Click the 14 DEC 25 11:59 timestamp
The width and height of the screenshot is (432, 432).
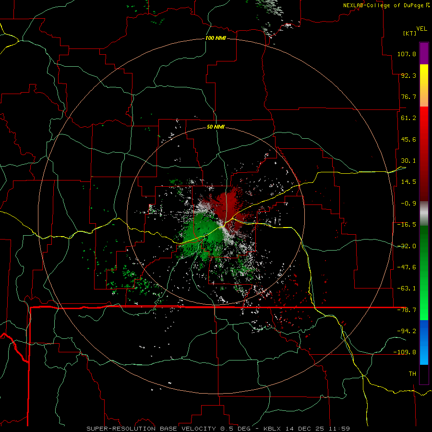point(317,429)
